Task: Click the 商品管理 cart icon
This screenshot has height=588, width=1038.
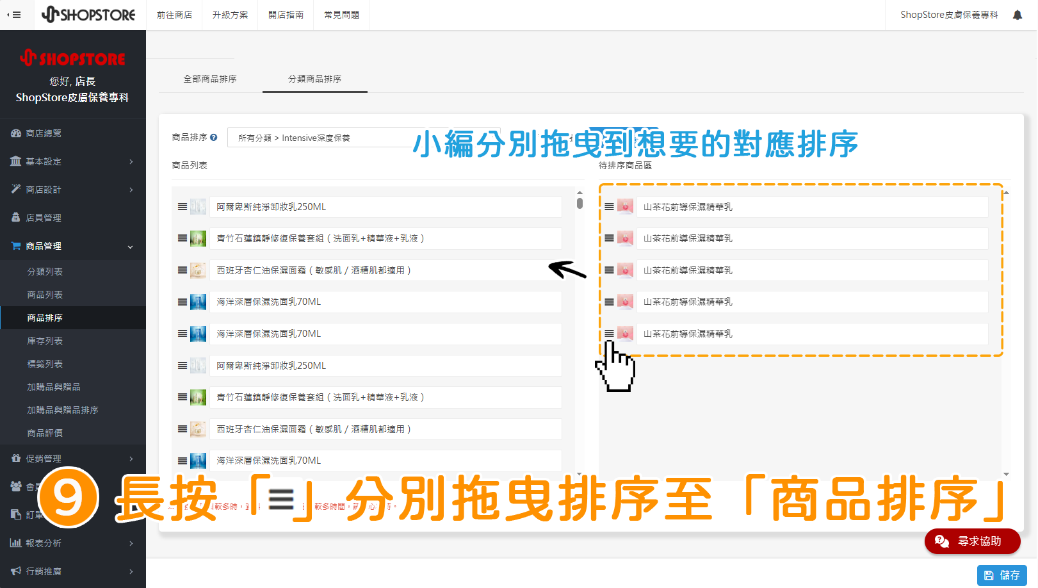Action: [16, 245]
